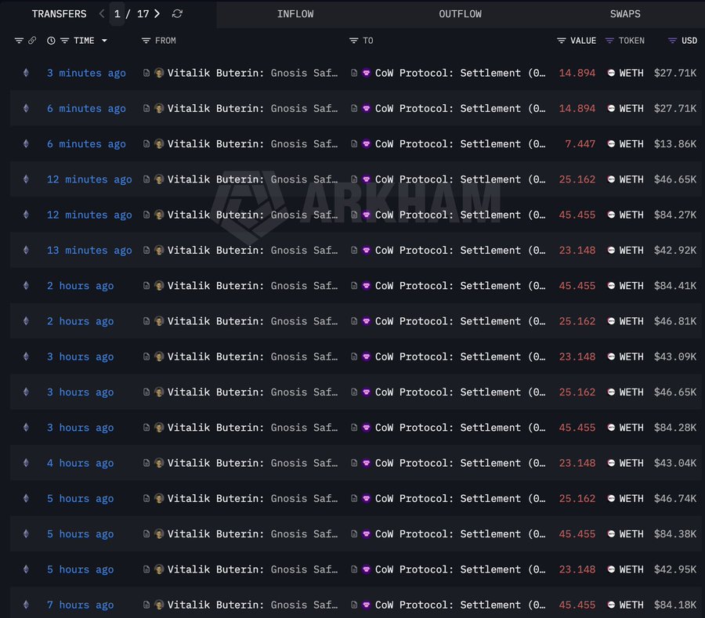The height and width of the screenshot is (618, 705).
Task: Open the transfer from 3 minutes ago
Action: coord(86,73)
